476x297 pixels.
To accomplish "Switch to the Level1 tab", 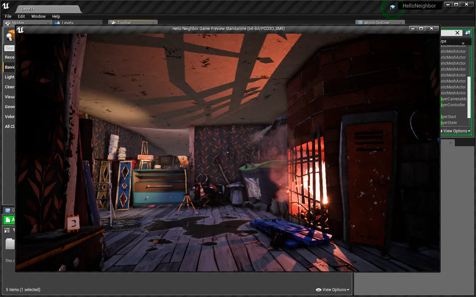I will tap(48, 9).
